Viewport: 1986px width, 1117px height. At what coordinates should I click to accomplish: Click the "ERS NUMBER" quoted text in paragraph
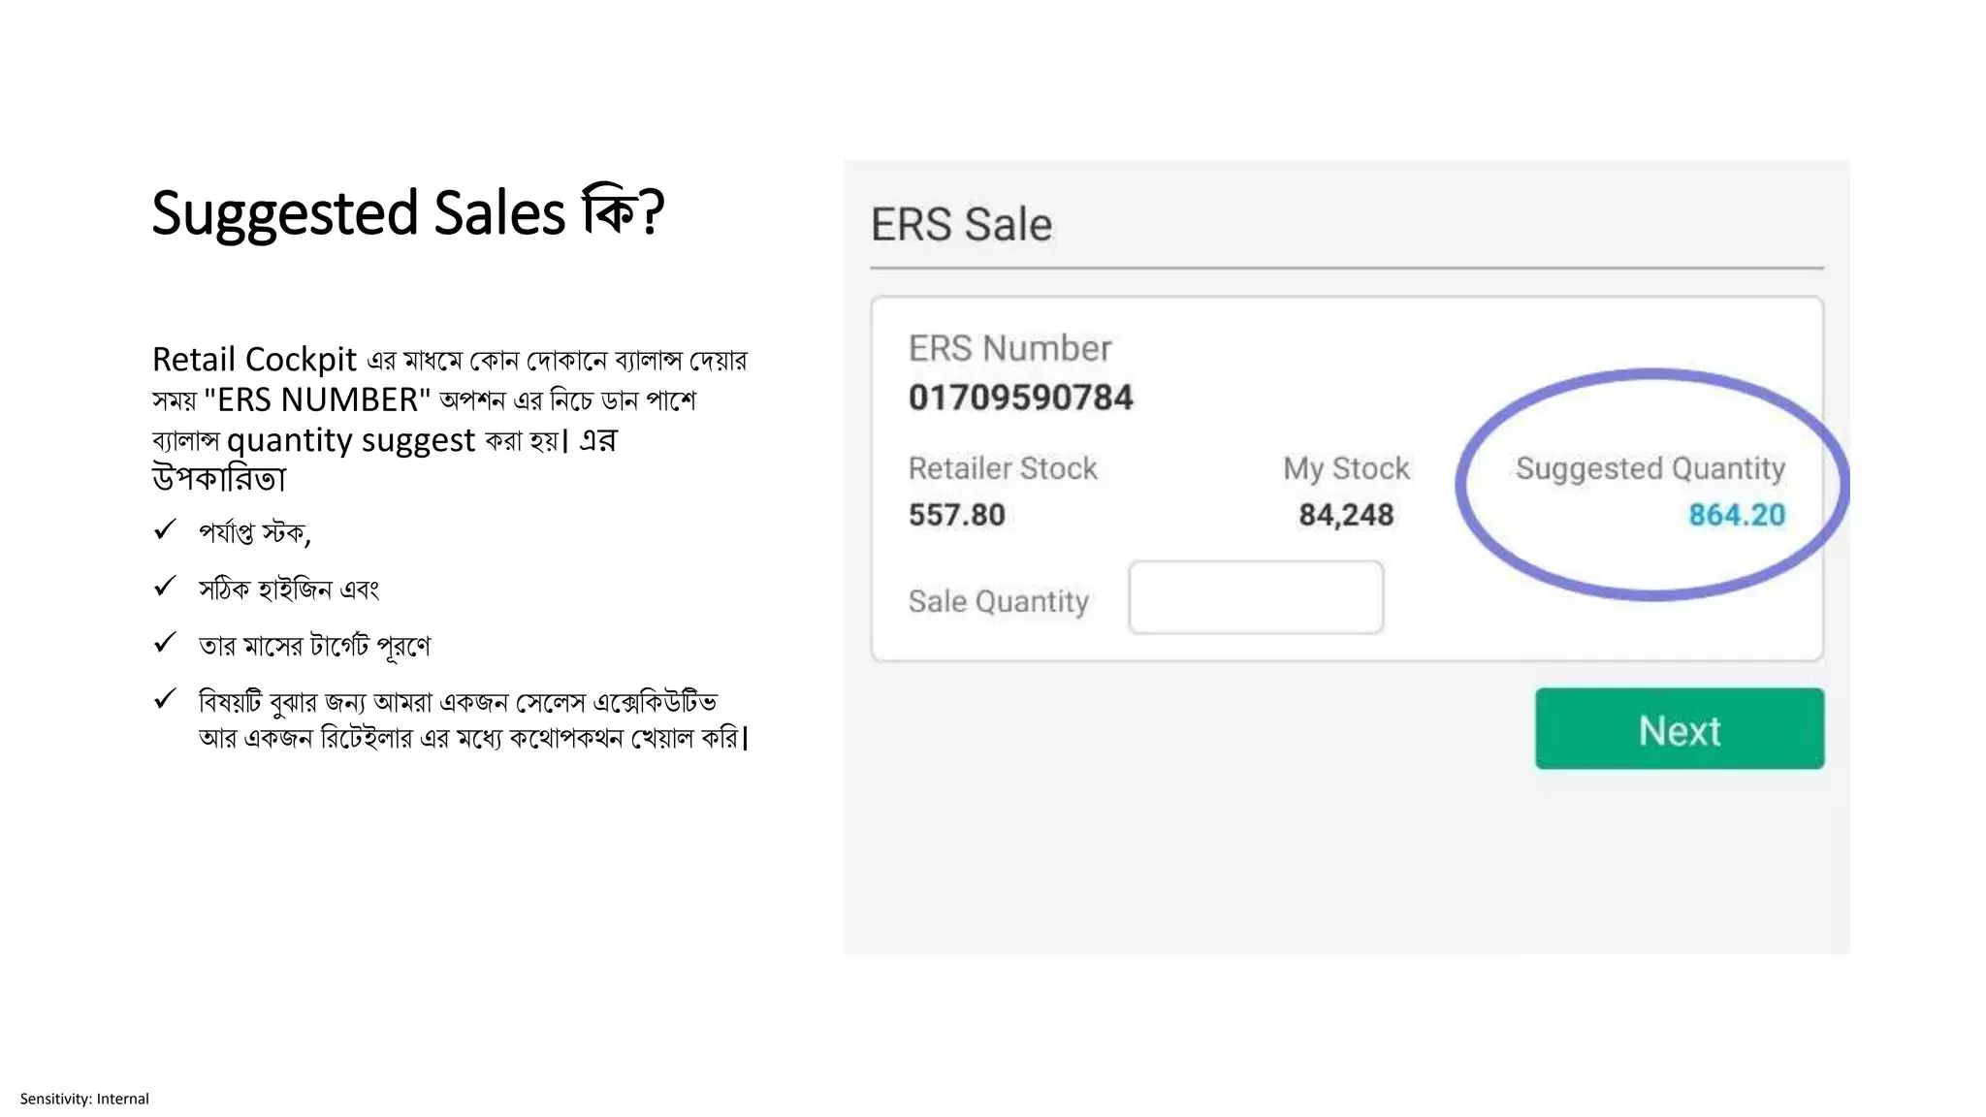point(317,399)
